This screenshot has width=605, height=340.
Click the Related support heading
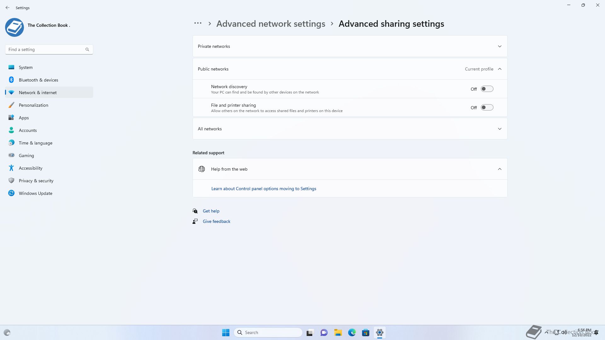(x=208, y=153)
